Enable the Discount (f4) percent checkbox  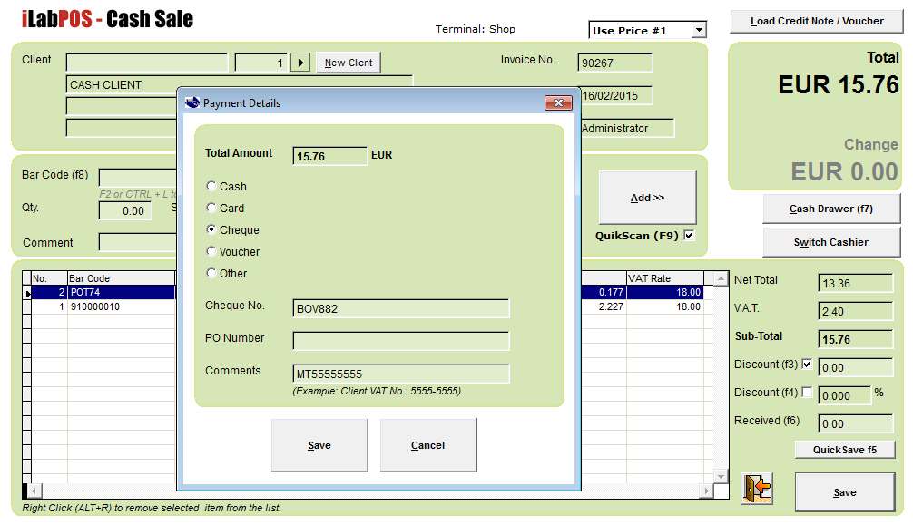click(x=807, y=392)
